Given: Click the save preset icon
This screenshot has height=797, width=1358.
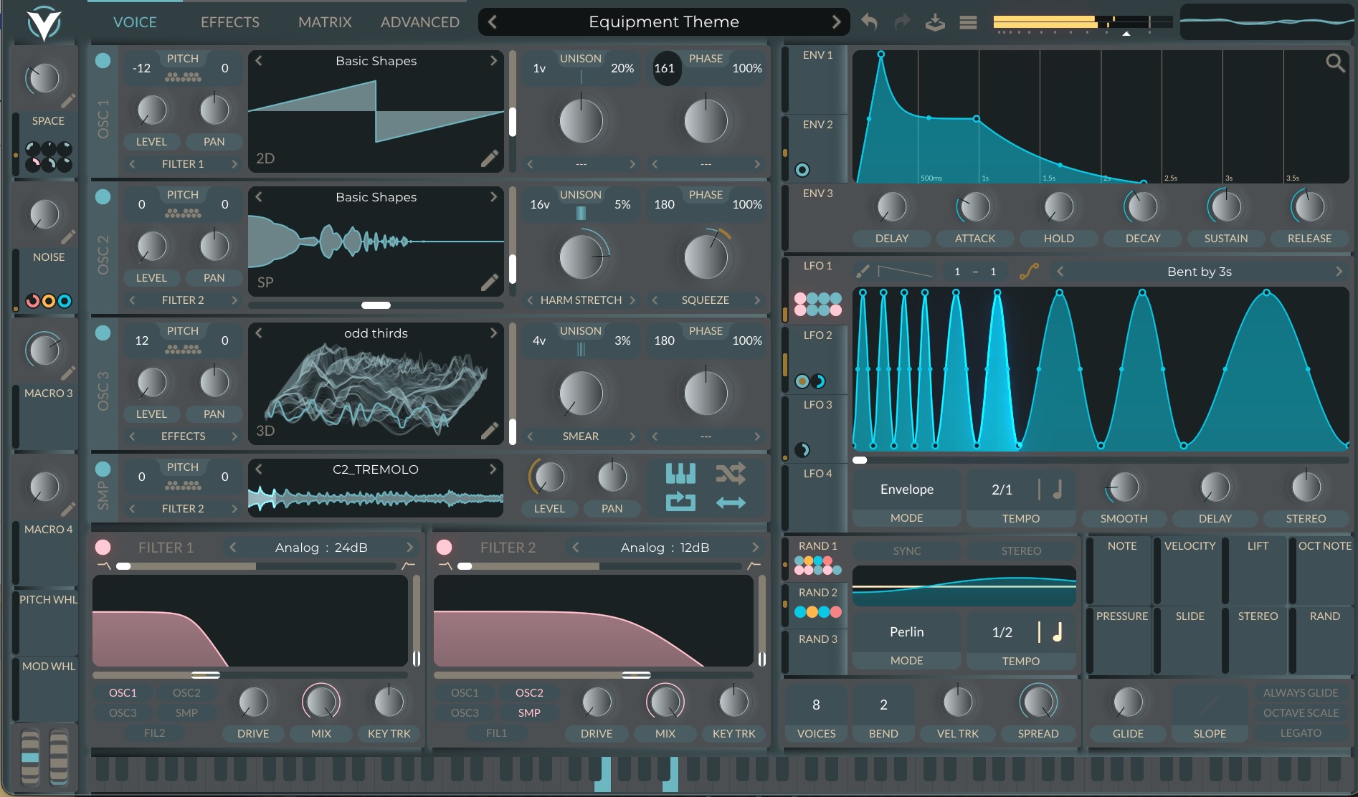Looking at the screenshot, I should pos(935,22).
